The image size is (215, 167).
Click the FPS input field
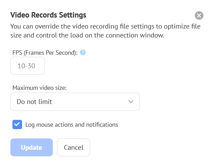coord(28,66)
